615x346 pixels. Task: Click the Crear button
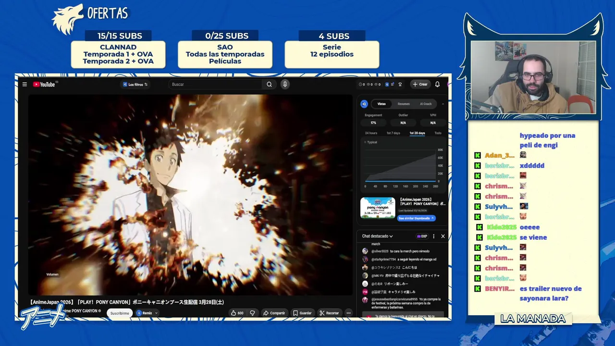[x=420, y=84]
